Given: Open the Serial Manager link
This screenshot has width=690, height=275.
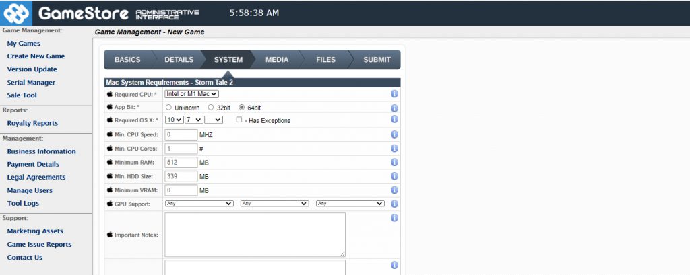Looking at the screenshot, I should [31, 83].
